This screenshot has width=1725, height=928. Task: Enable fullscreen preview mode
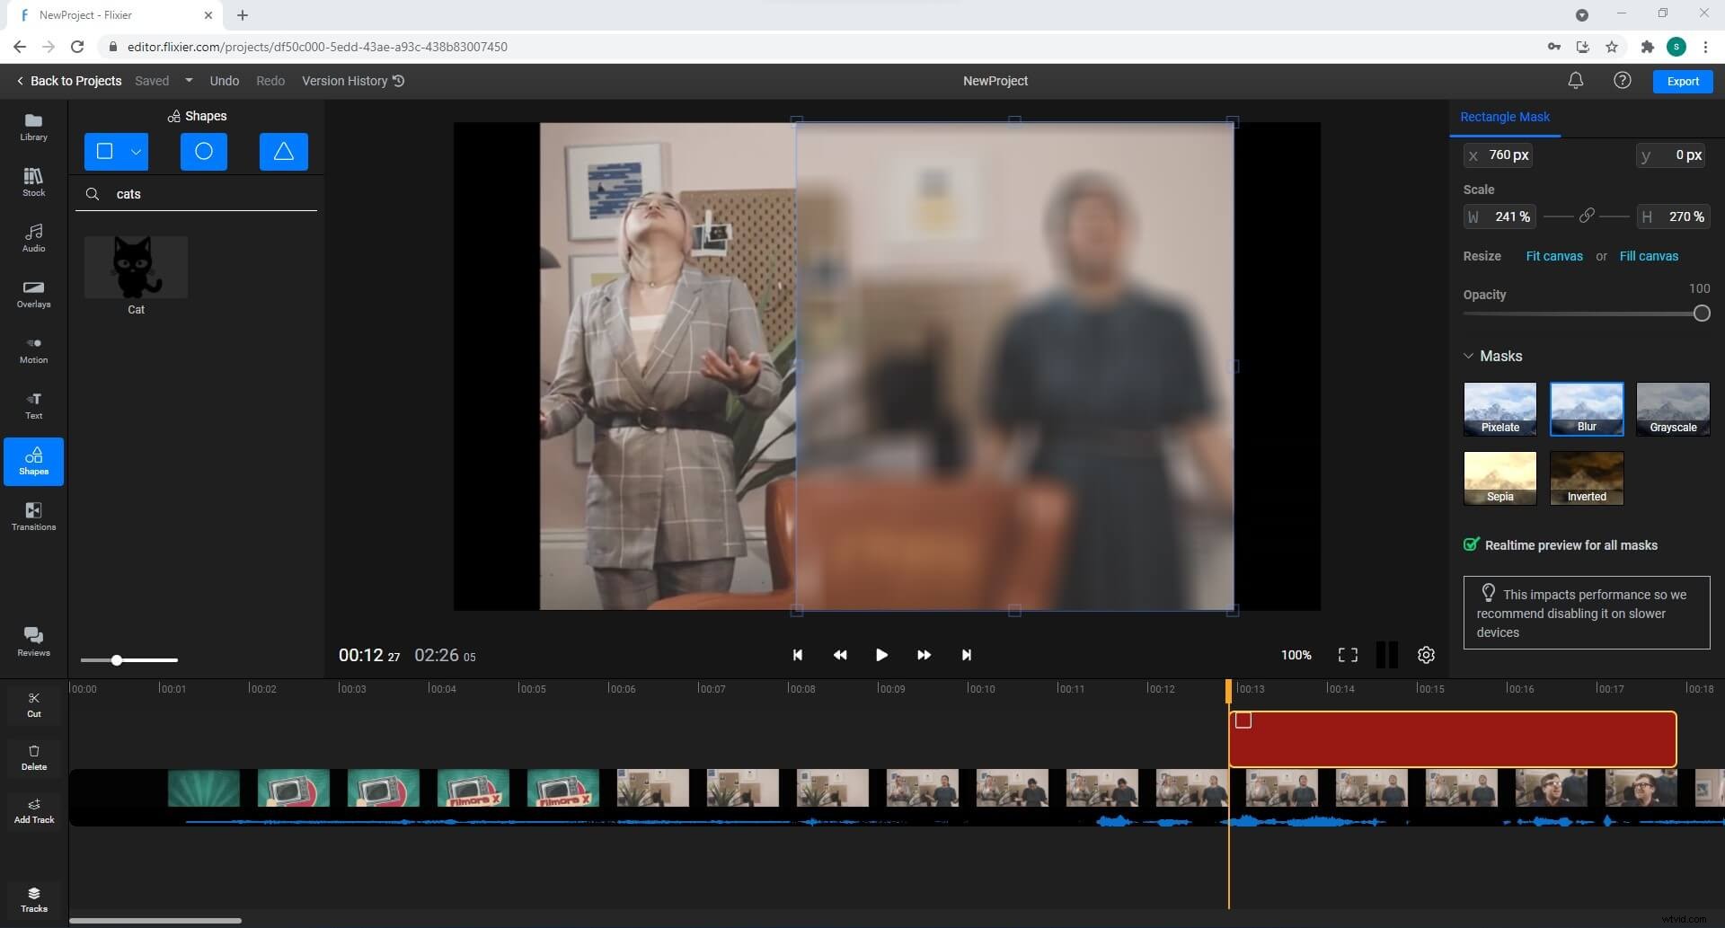coord(1347,655)
